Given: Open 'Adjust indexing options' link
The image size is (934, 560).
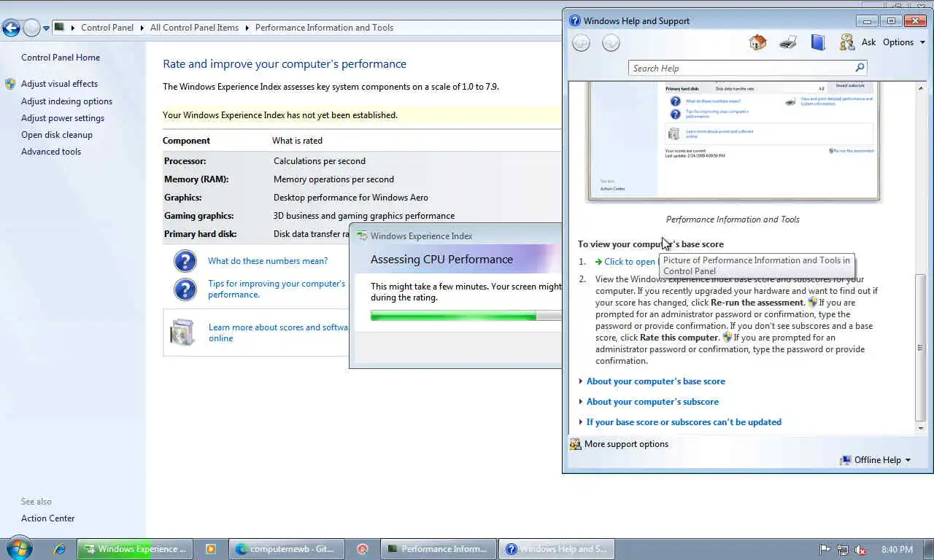Looking at the screenshot, I should click(66, 101).
